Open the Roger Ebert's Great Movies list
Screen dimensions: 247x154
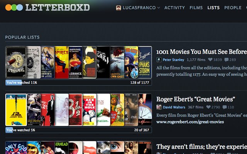(196, 99)
